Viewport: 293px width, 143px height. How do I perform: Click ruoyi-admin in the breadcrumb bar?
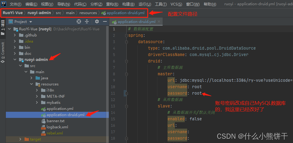pos(39,13)
